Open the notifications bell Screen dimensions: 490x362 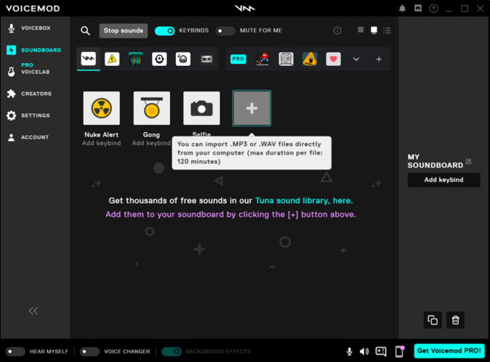[x=402, y=9]
